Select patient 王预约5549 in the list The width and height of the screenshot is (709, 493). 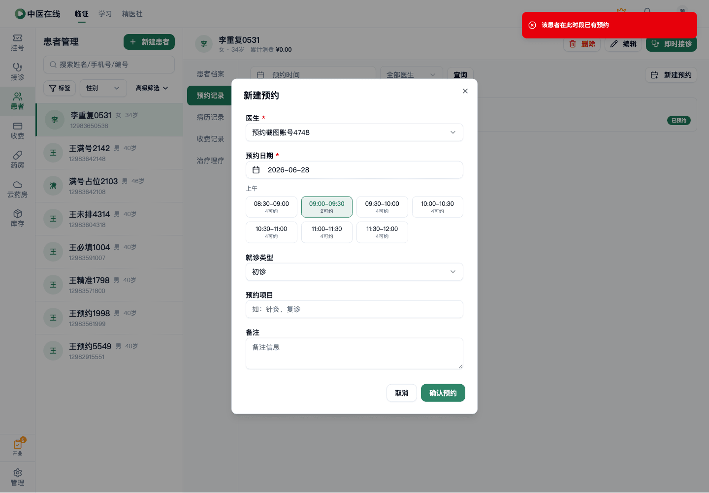pyautogui.click(x=109, y=351)
